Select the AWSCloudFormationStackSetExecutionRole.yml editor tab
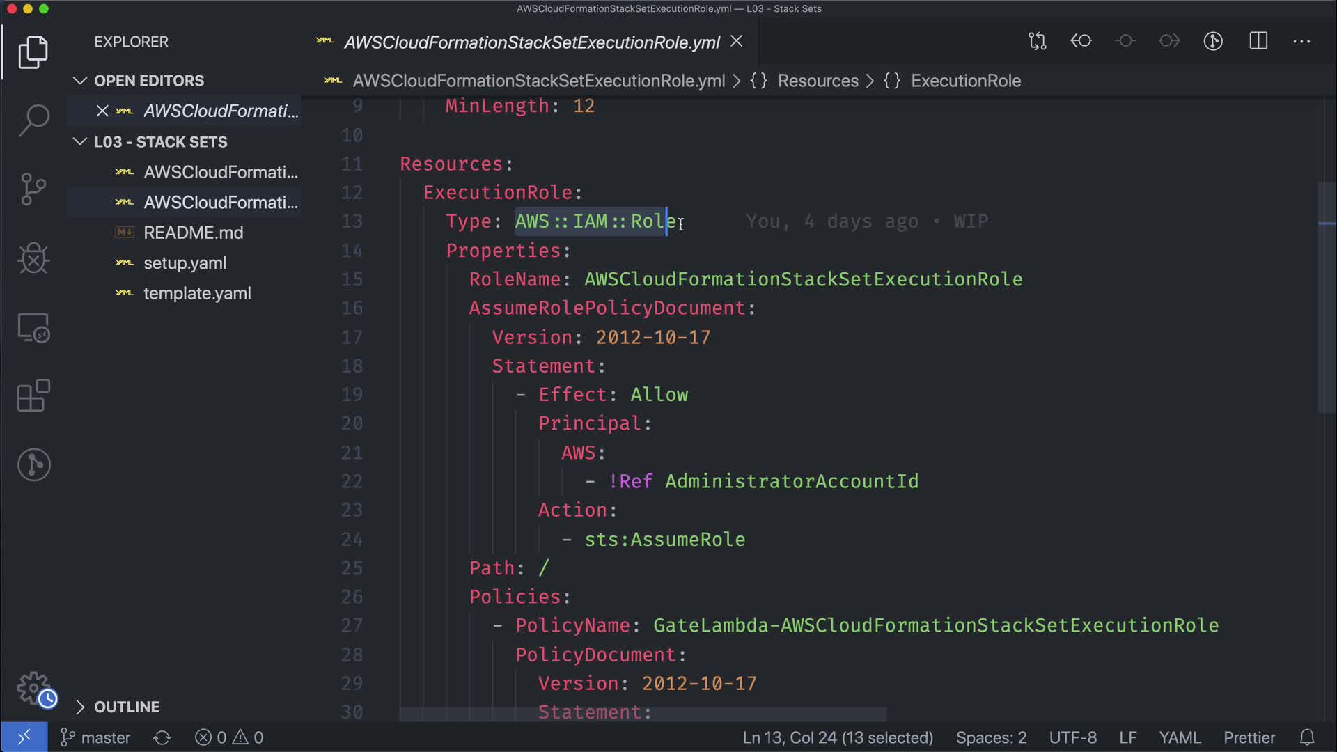 pos(531,42)
